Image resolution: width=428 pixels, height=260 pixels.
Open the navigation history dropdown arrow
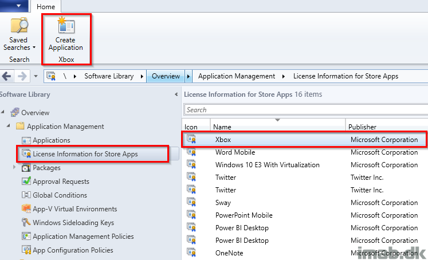coord(36,76)
